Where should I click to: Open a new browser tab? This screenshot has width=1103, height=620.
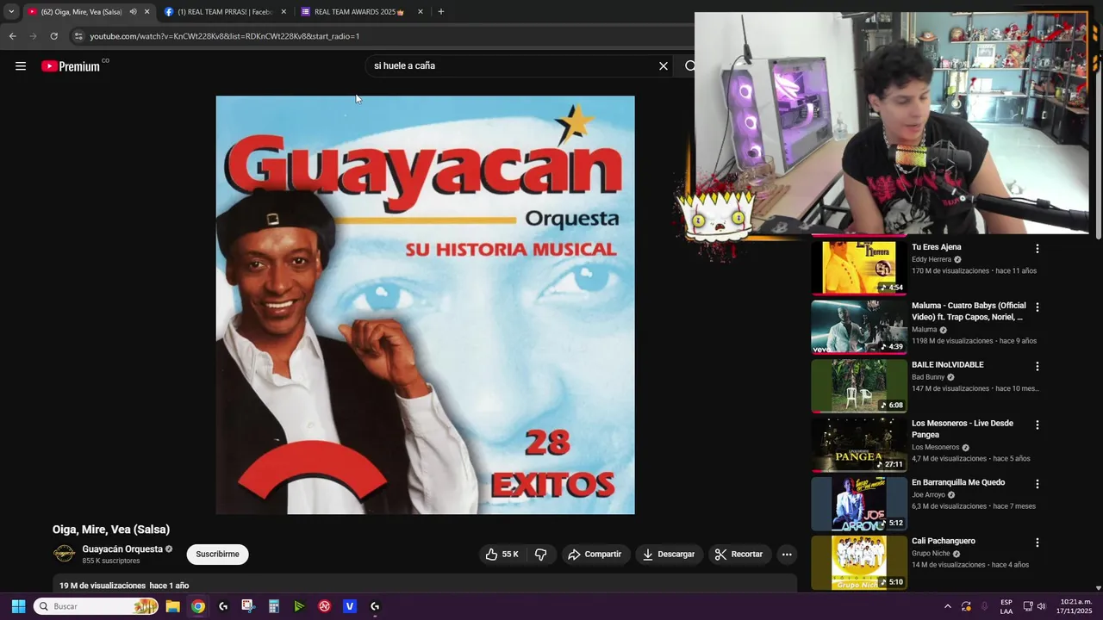point(441,12)
